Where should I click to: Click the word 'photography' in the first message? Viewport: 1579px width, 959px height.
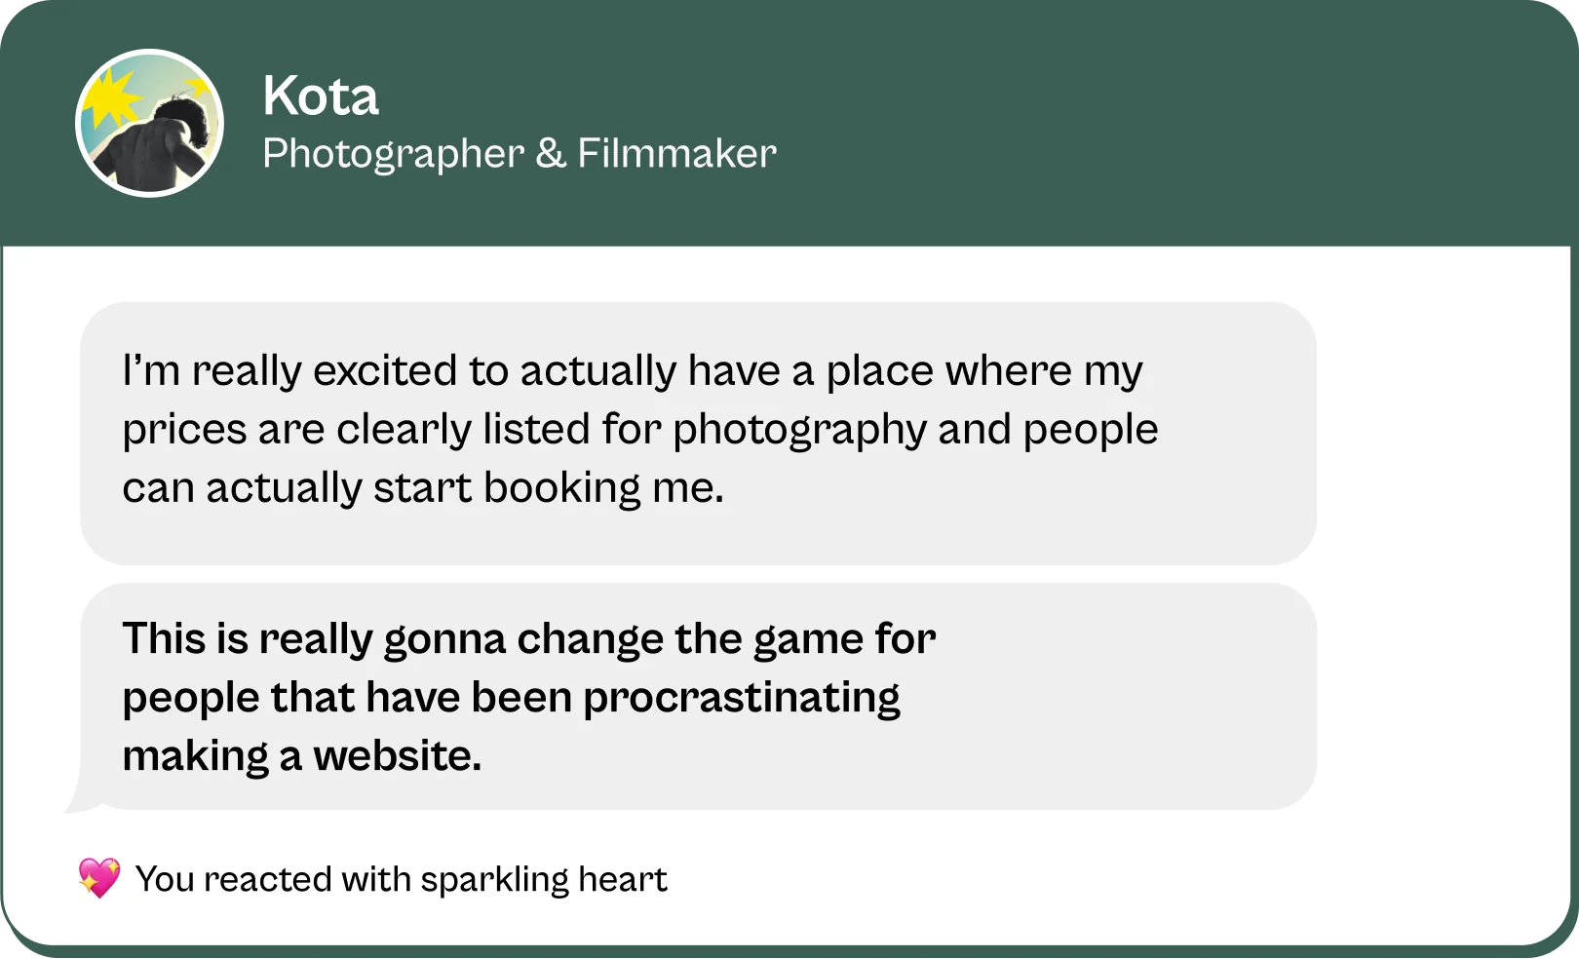pyautogui.click(x=799, y=430)
